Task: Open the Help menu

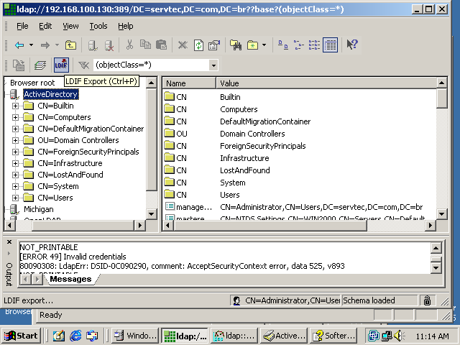Action: click(126, 26)
